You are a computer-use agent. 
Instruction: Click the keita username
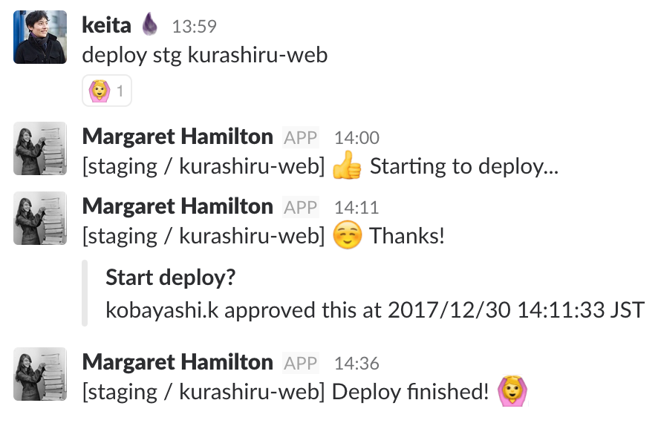[x=106, y=25]
